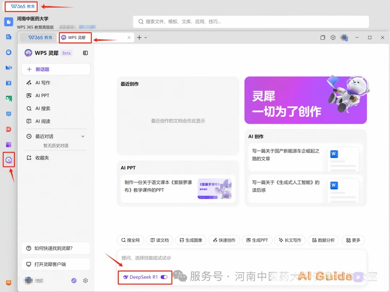
Task: Click the user avatar at panel bottom
Action: (28, 280)
